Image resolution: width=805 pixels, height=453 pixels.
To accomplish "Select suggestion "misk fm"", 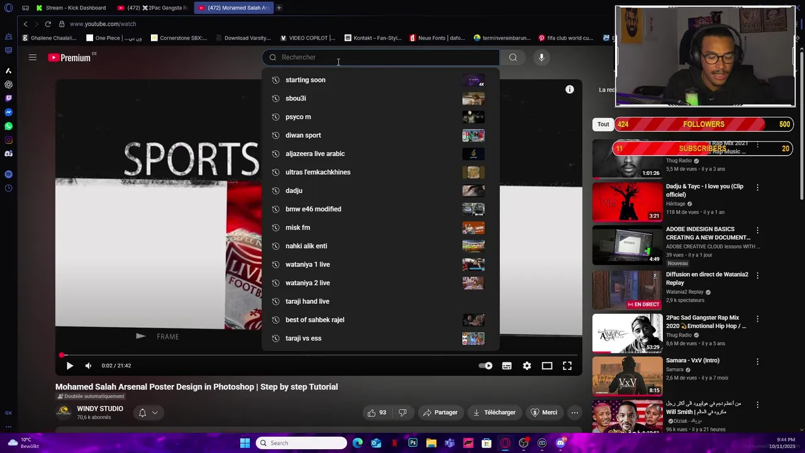I will click(x=380, y=228).
